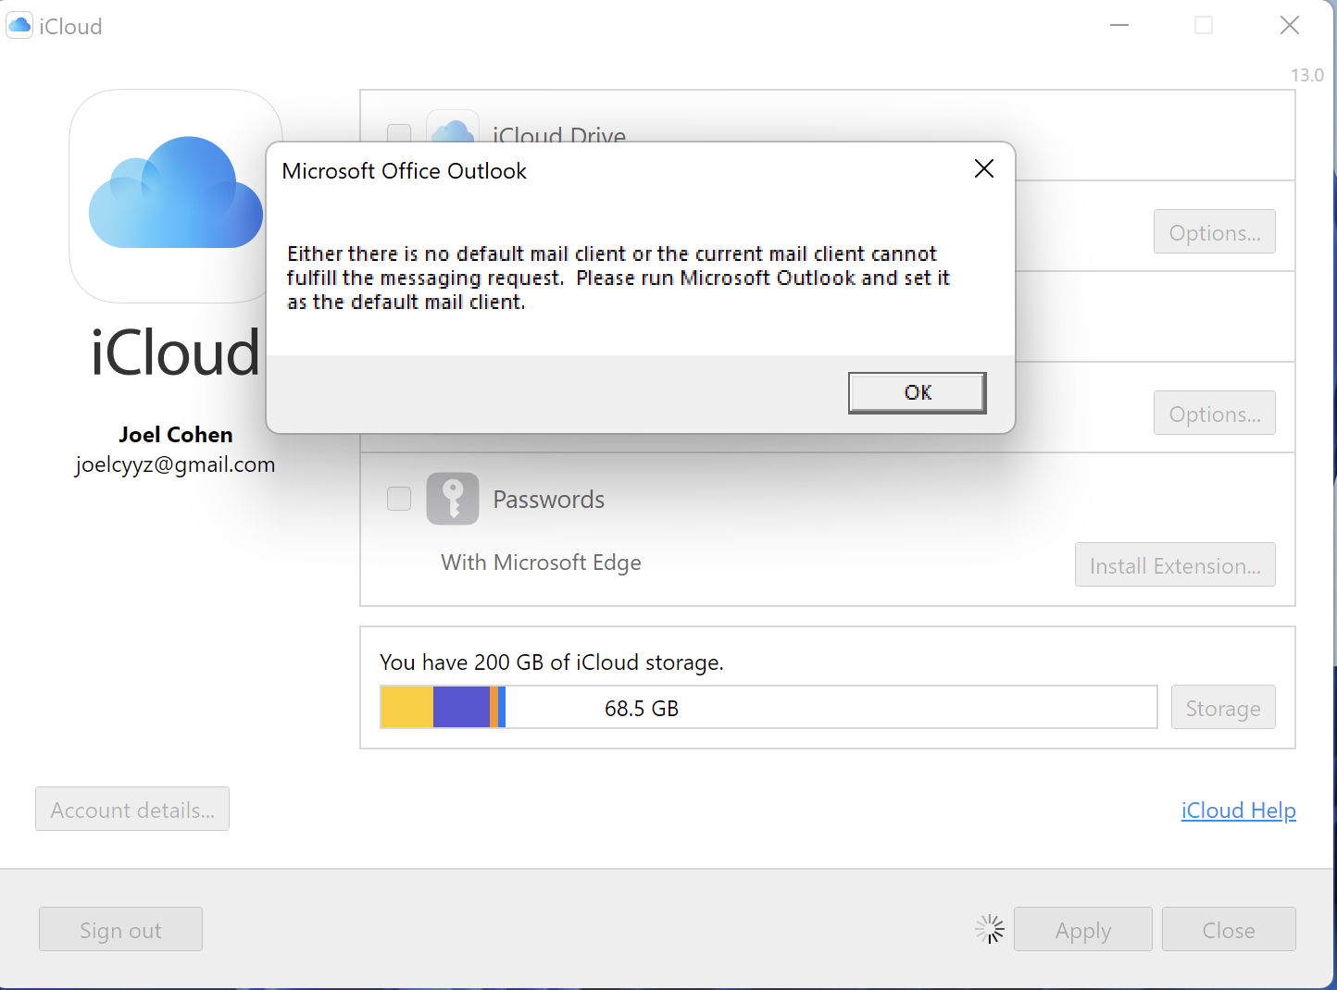The width and height of the screenshot is (1337, 990).
Task: Click the version number 13.0
Action: coord(1307,75)
